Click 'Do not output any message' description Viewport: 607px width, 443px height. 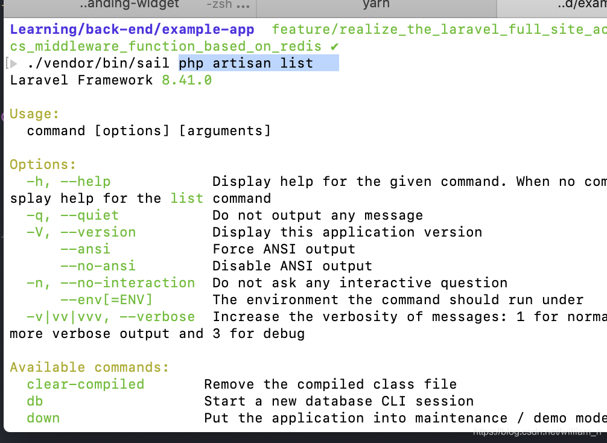pos(317,215)
